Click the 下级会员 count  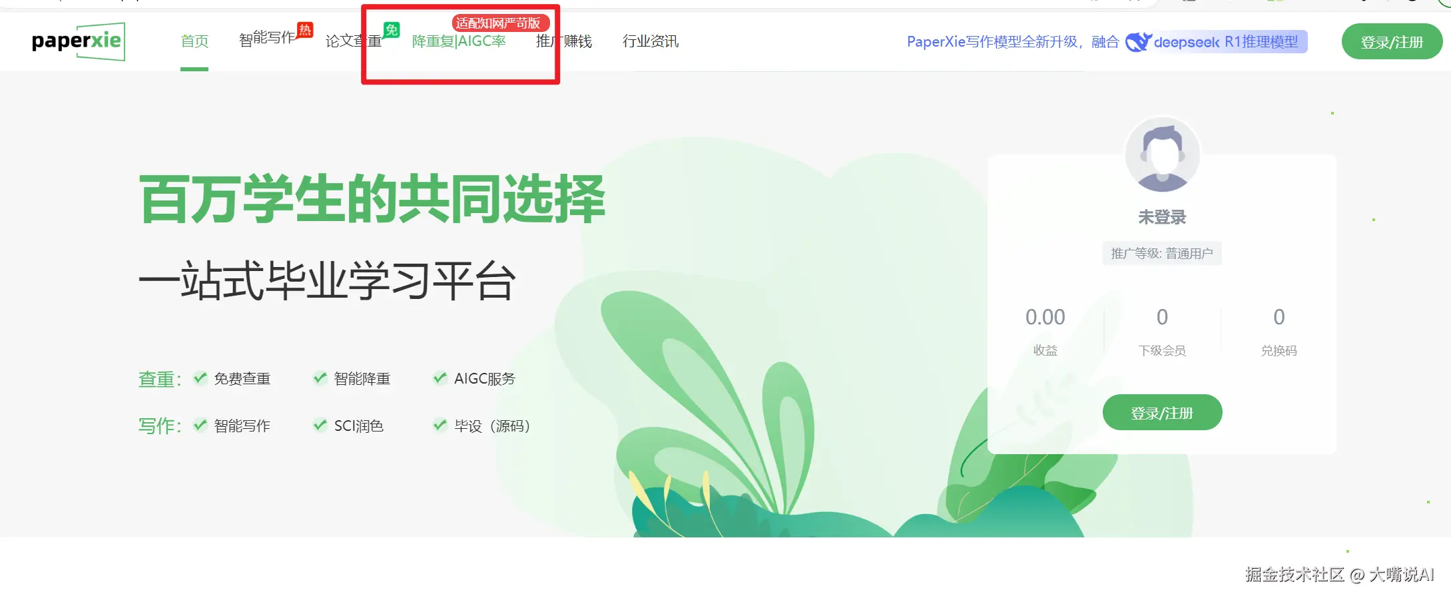1162,317
